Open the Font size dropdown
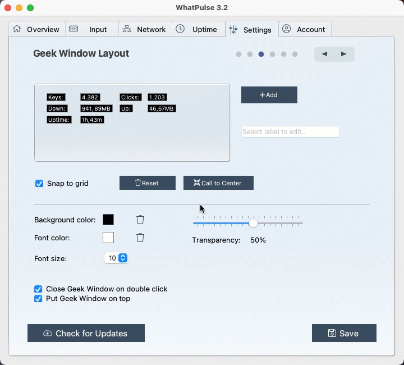404x365 pixels. (117, 258)
